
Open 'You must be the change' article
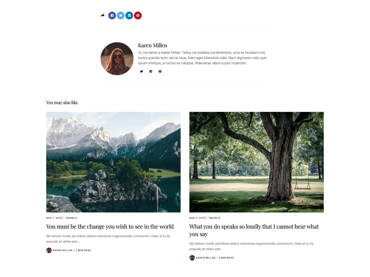tap(110, 227)
